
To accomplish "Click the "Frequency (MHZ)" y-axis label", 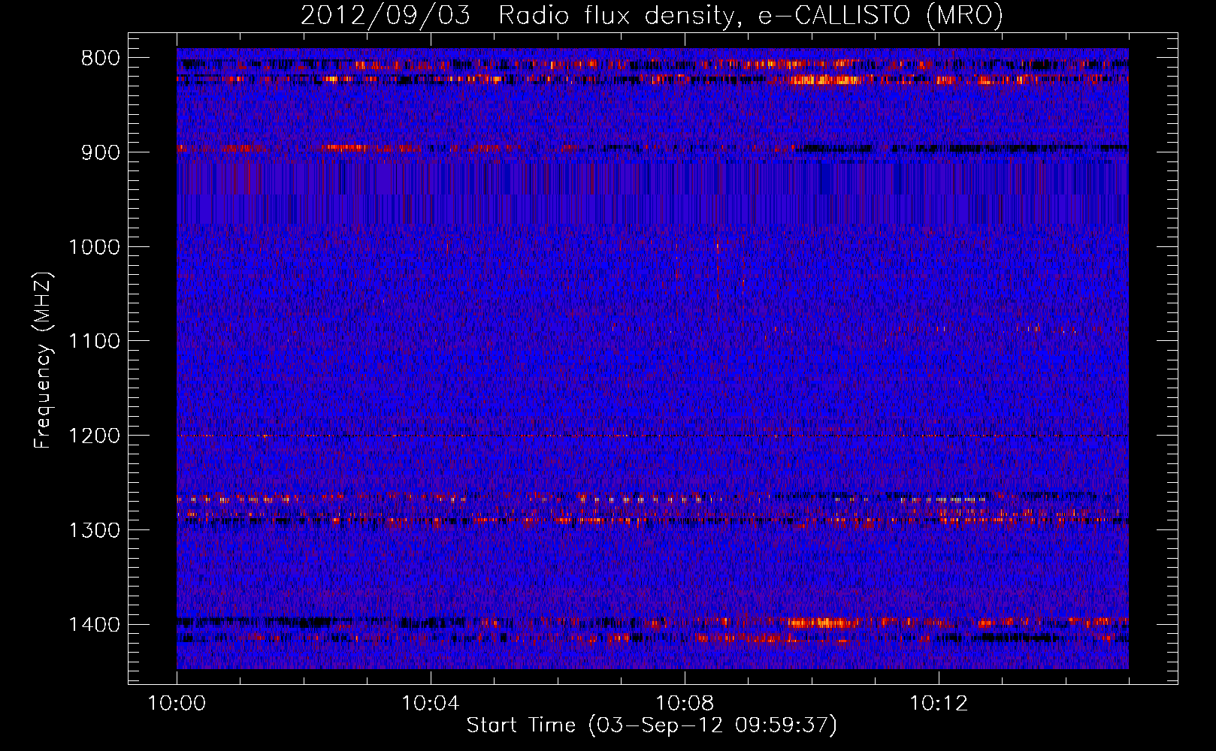I will point(43,360).
